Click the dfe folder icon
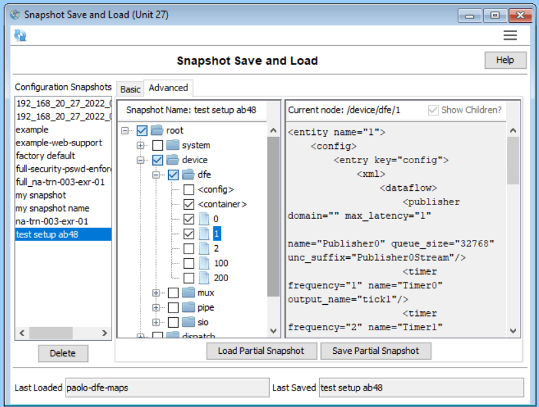This screenshot has height=407, width=539. tap(188, 175)
